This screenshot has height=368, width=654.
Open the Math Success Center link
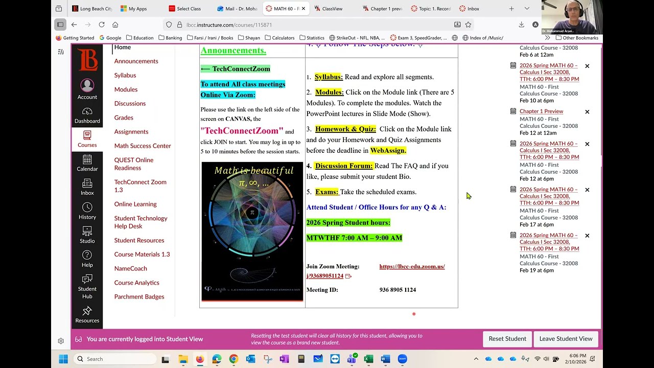143,146
